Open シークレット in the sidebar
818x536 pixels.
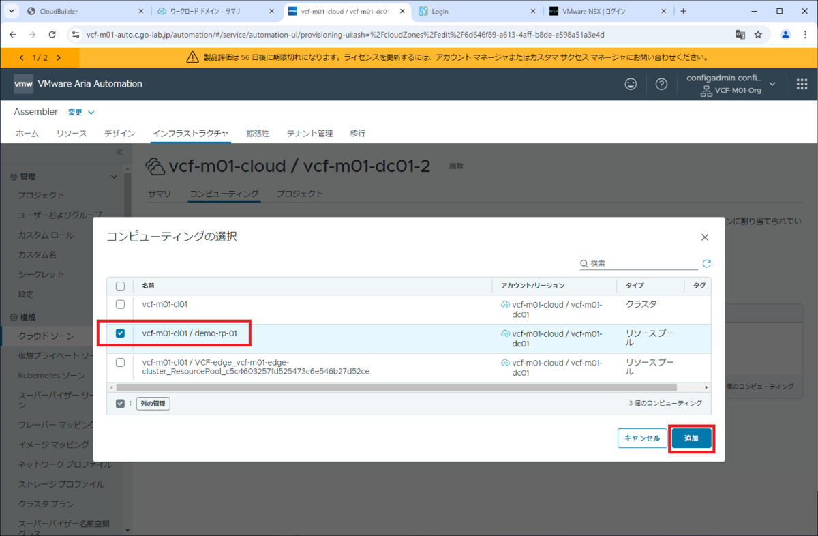click(41, 274)
